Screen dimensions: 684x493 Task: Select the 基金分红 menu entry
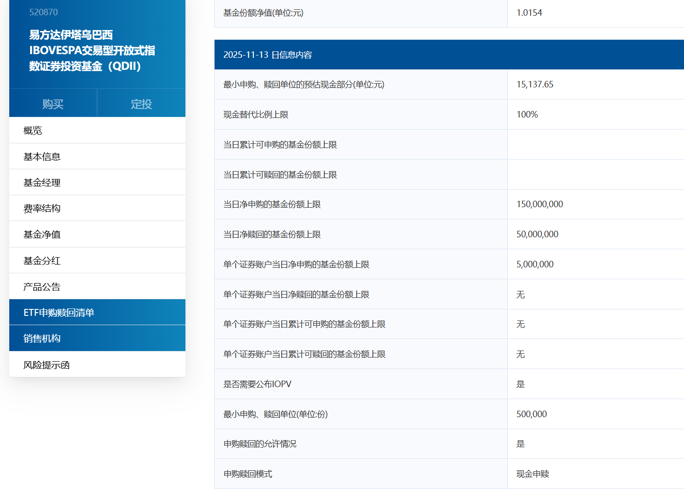pos(42,261)
